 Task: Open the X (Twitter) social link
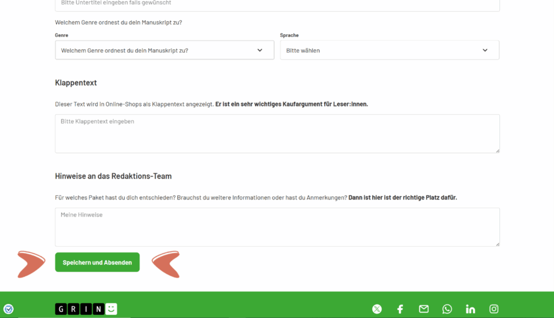tap(377, 309)
